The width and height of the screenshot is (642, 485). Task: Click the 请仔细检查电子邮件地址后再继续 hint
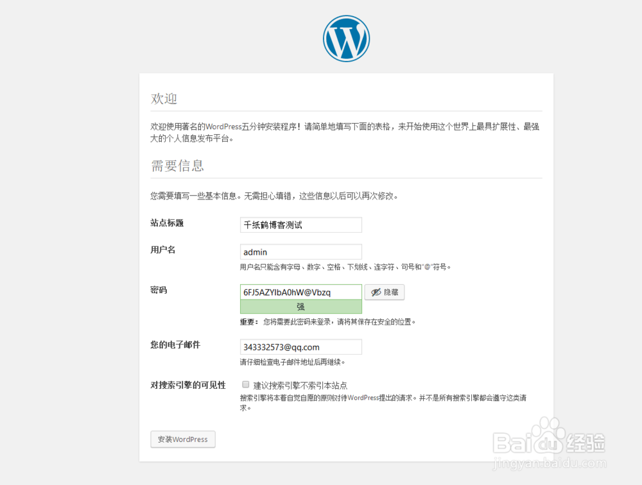[292, 362]
